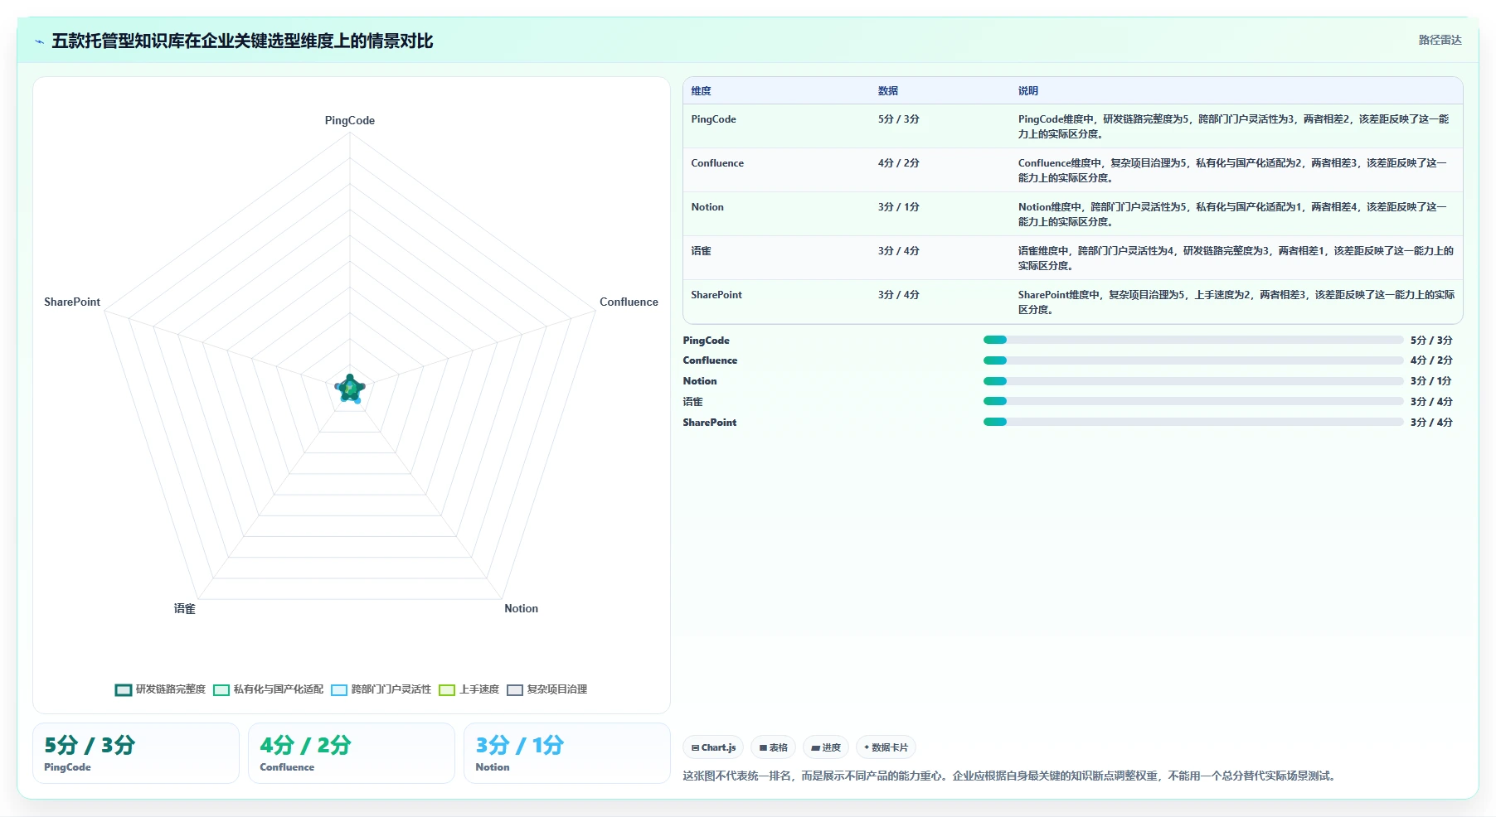Click the bird icon beside the title
This screenshot has width=1496, height=817.
tap(39, 41)
